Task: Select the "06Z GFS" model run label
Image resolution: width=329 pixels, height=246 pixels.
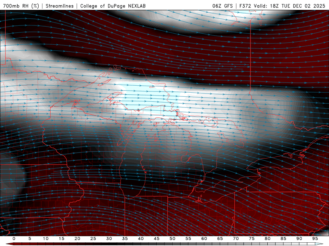Action: pos(222,6)
